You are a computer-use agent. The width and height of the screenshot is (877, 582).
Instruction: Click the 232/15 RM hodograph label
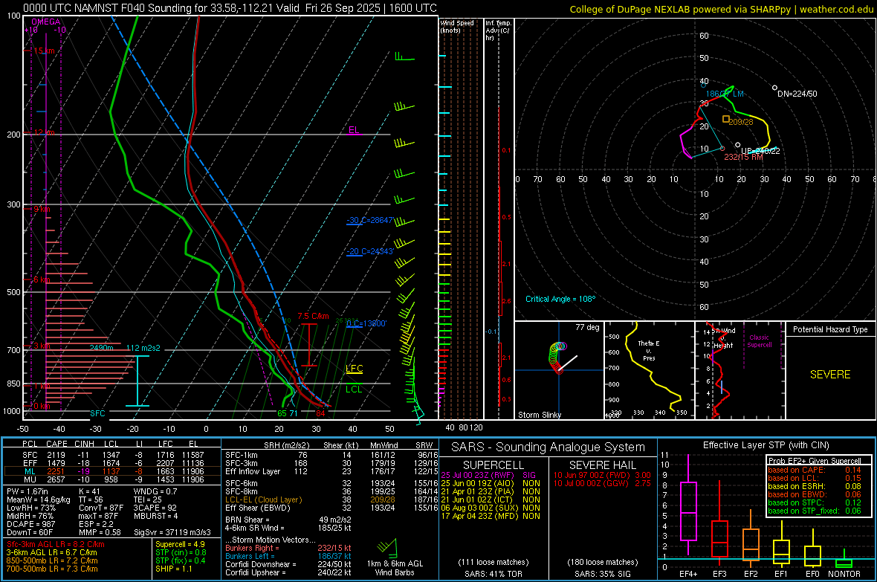pos(743,158)
